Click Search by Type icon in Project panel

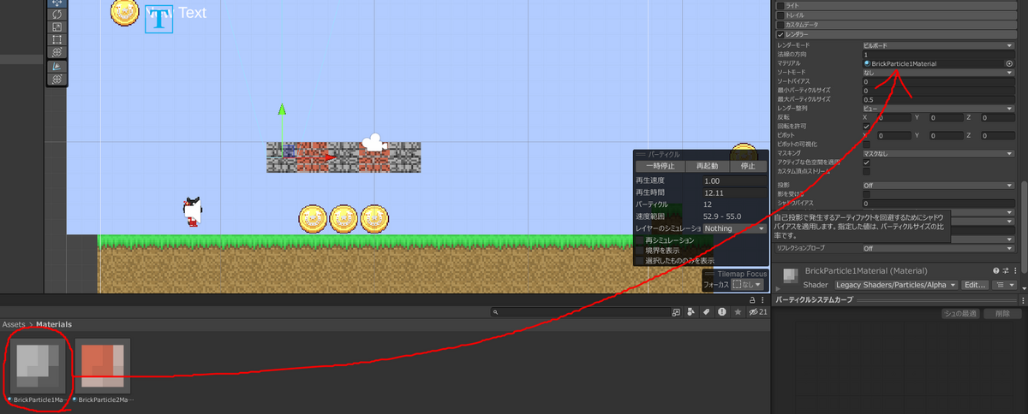coord(690,313)
